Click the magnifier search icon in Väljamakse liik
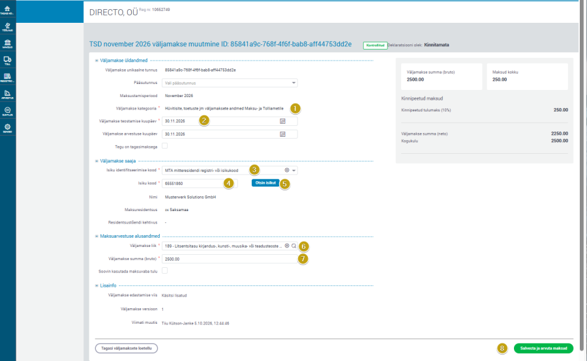The width and height of the screenshot is (587, 361). (294, 246)
